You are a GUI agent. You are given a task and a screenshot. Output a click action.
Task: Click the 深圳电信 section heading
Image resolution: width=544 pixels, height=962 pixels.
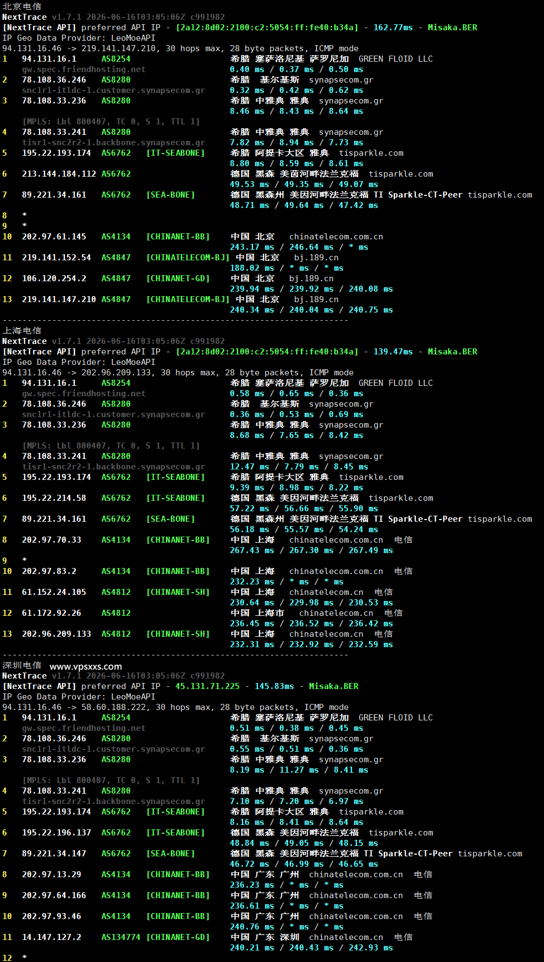pyautogui.click(x=22, y=665)
